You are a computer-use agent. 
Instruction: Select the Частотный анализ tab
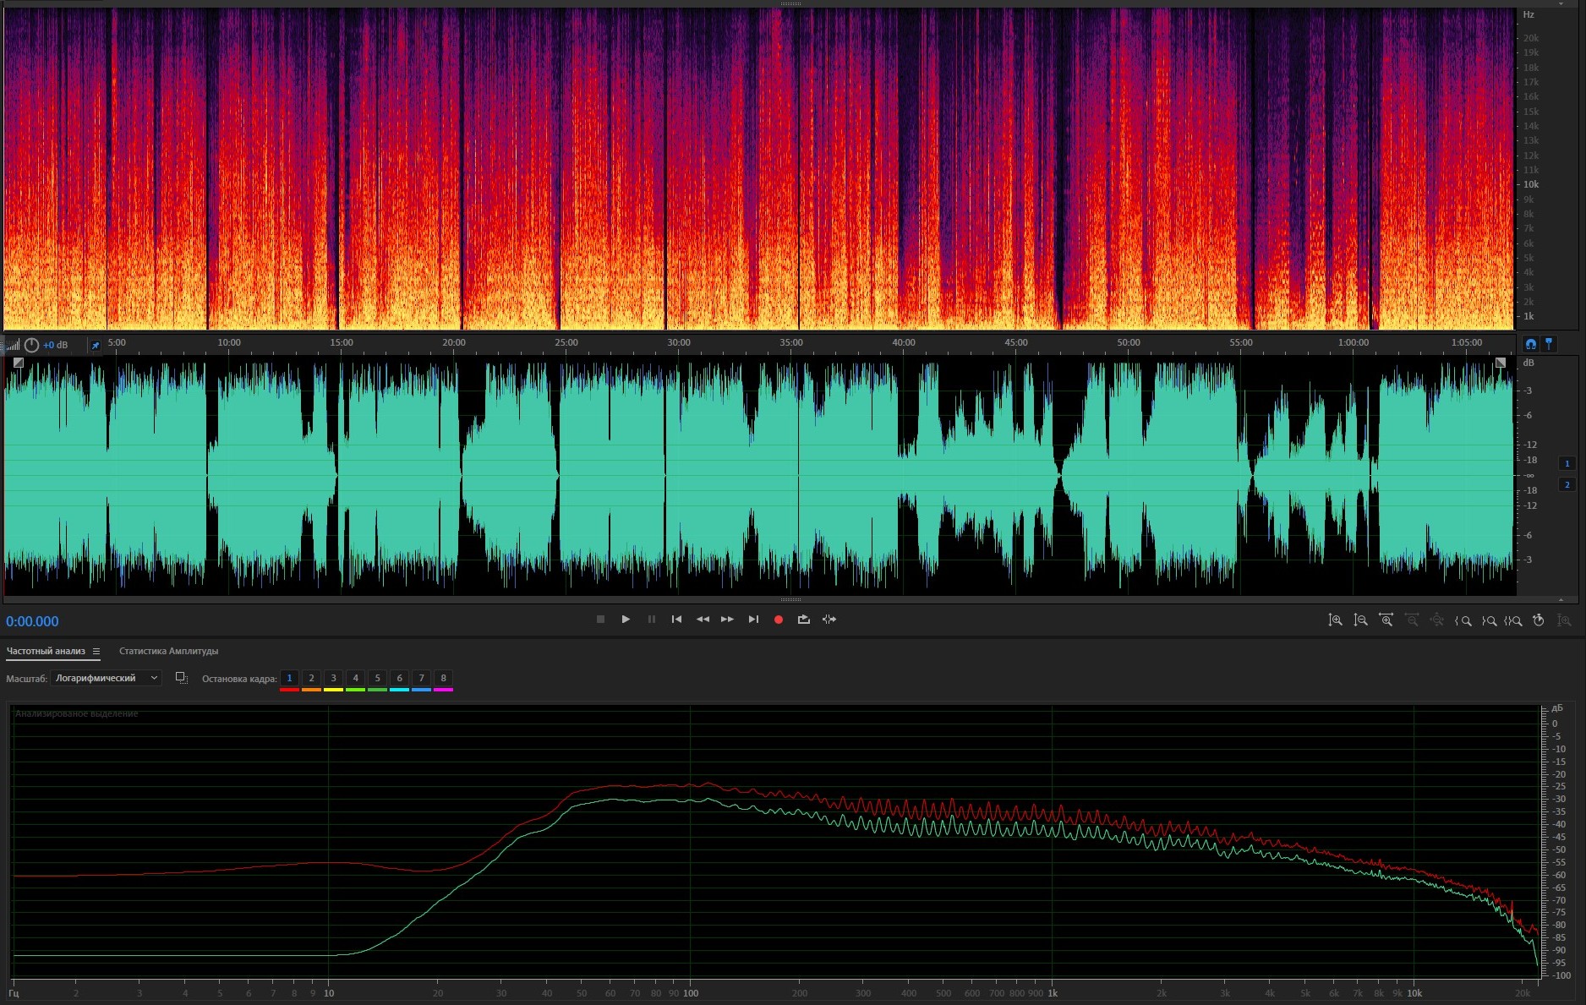click(x=46, y=651)
